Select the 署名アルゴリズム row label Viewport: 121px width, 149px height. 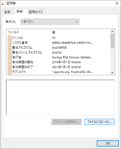tap(22, 48)
